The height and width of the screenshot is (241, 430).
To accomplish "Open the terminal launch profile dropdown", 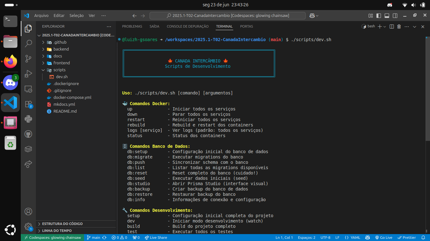I will pos(385,27).
